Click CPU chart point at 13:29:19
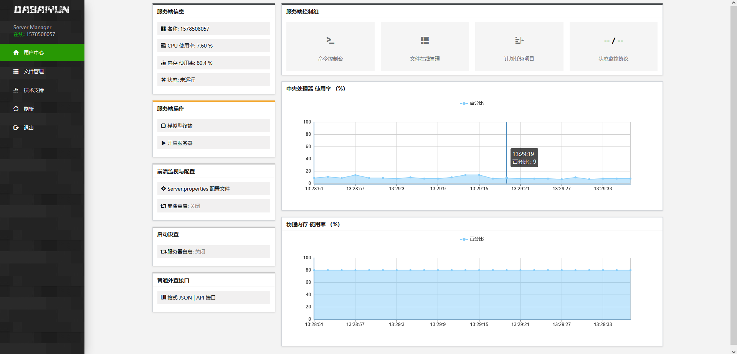This screenshot has height=354, width=737. [x=507, y=178]
